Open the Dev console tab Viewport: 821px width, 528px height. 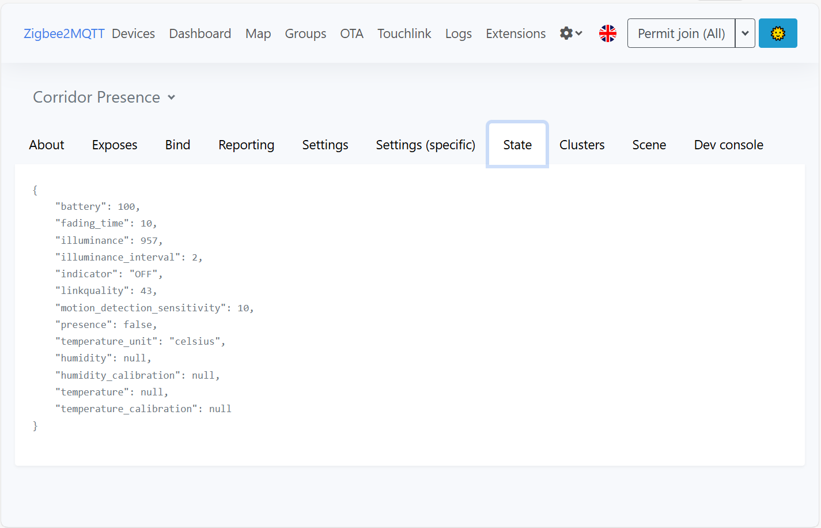point(728,145)
